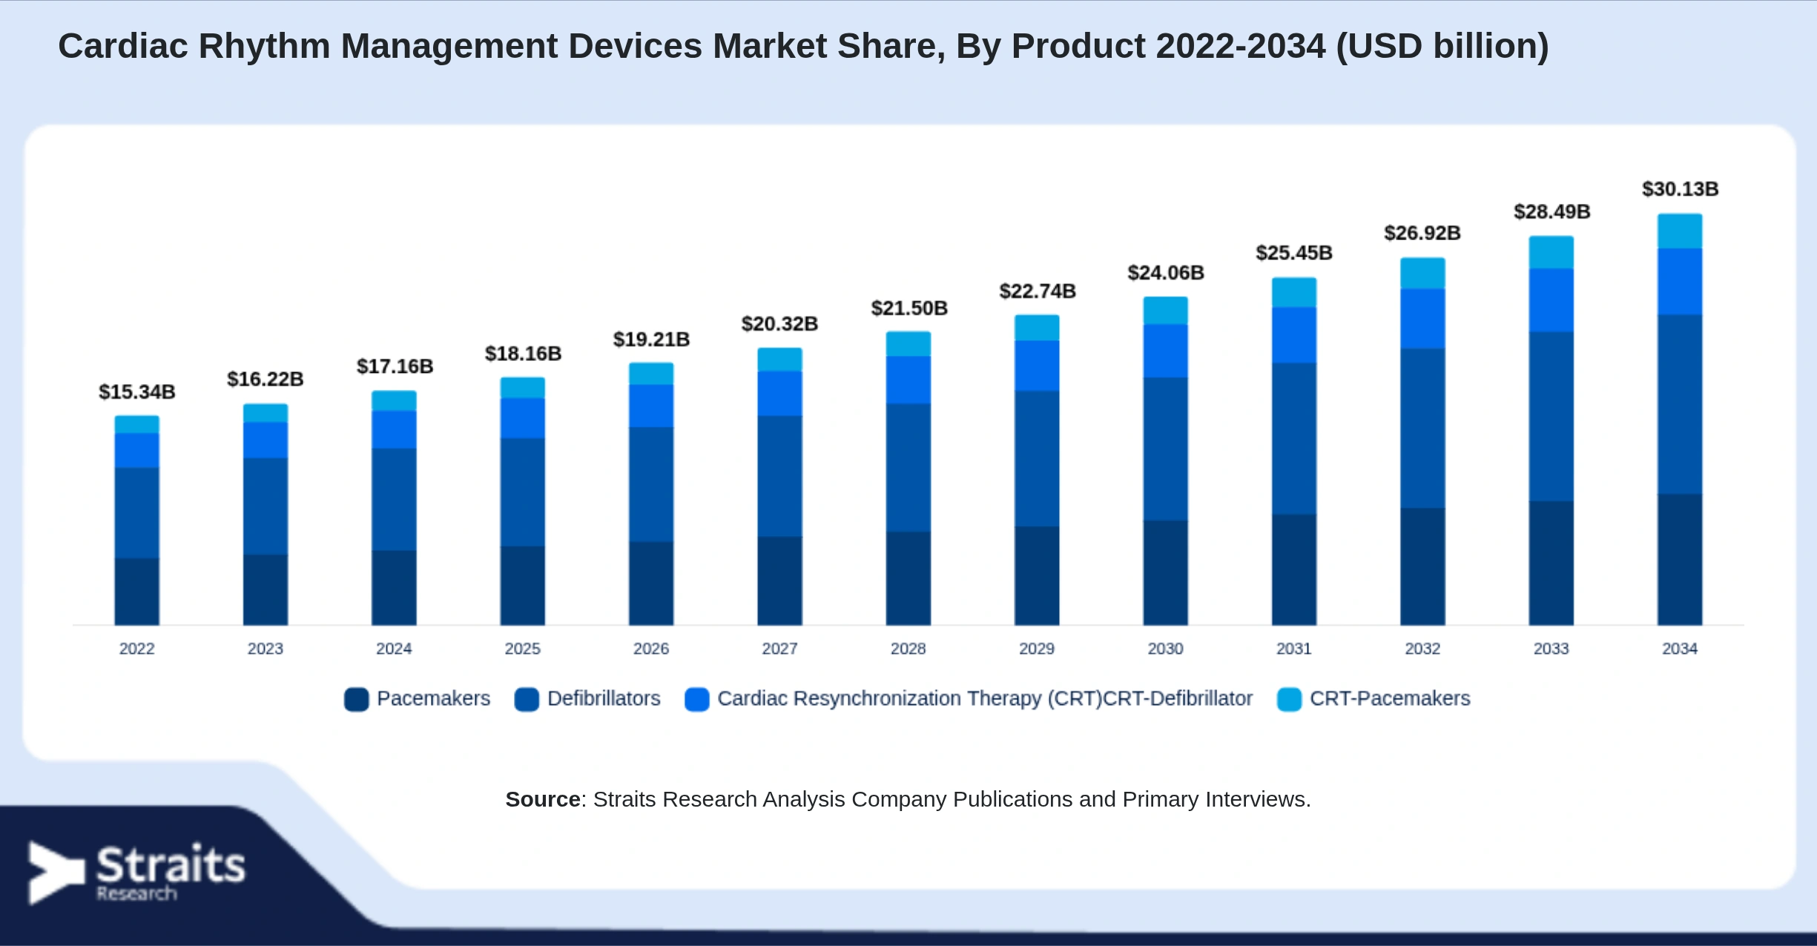Click the $18.16B value label
Image resolution: width=1817 pixels, height=946 pixels.
tap(523, 354)
